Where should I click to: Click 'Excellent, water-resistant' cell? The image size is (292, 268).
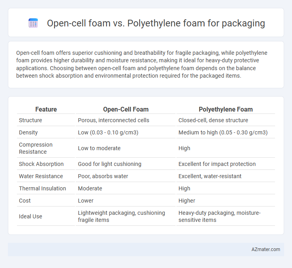pos(210,176)
